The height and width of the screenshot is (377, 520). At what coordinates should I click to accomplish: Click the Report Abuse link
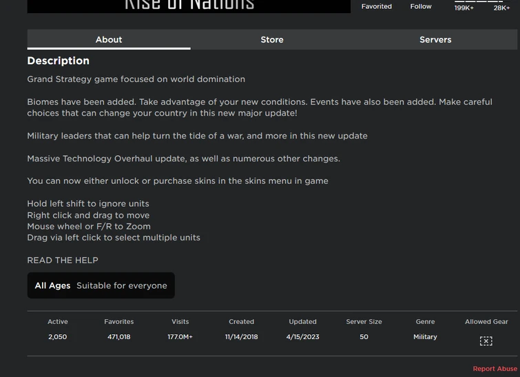(x=495, y=369)
